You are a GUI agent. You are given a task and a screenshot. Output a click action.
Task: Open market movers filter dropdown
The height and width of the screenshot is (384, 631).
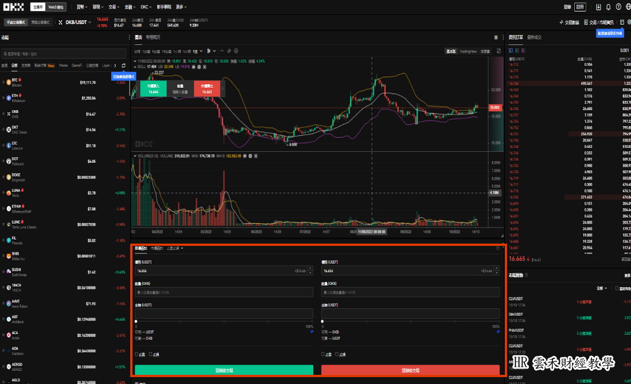[602, 288]
